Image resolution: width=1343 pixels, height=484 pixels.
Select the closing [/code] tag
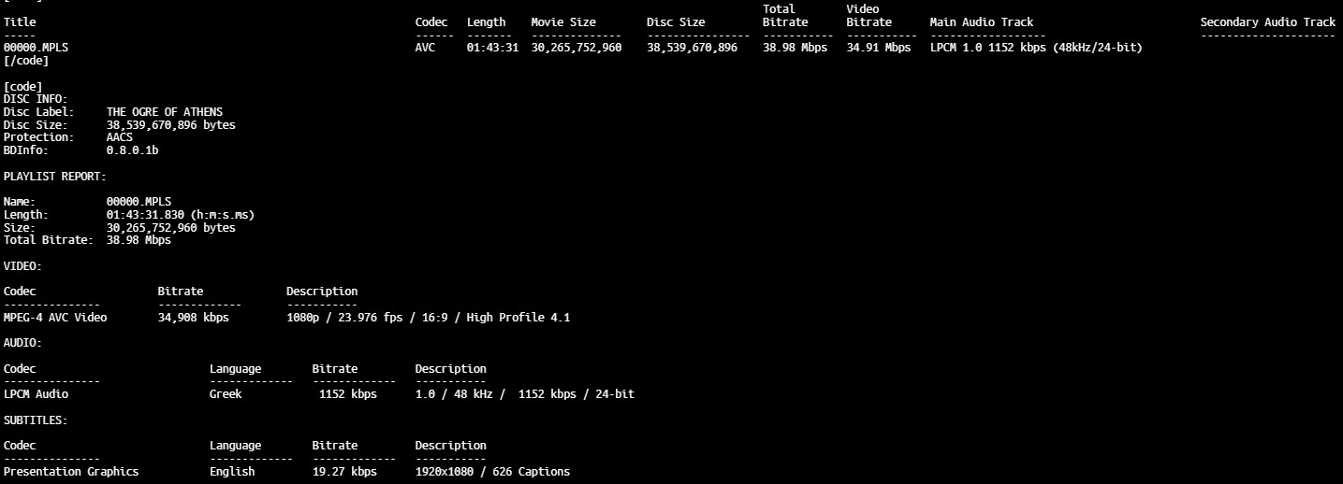coord(26,61)
